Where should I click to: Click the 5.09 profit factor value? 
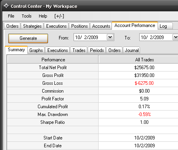tap(144, 99)
